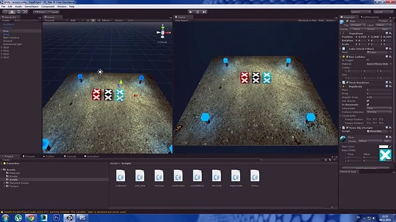The width and height of the screenshot is (396, 222).
Task: Click the eyedropper next to Main Color
Action: point(390,147)
